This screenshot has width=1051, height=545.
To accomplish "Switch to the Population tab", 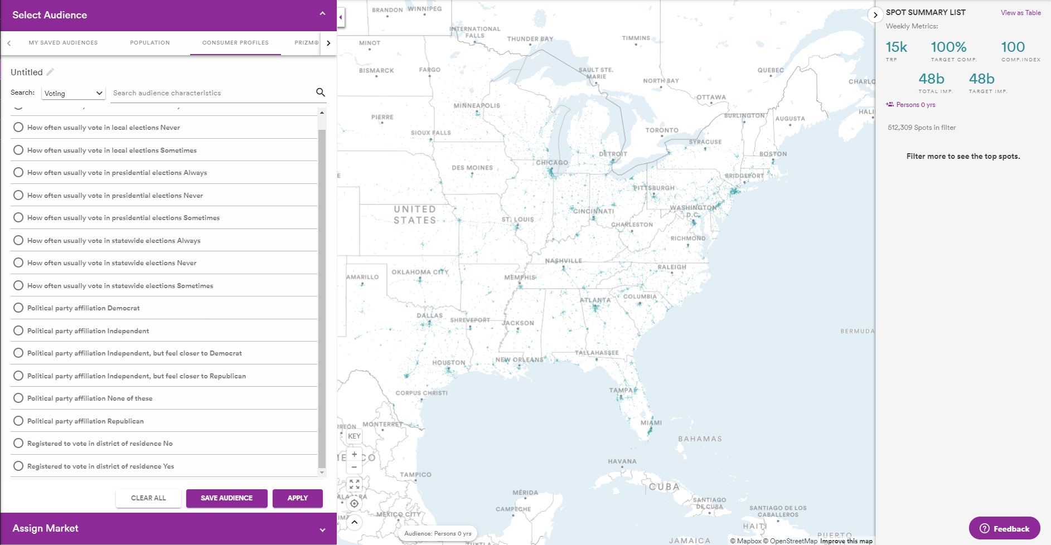I will coord(149,42).
